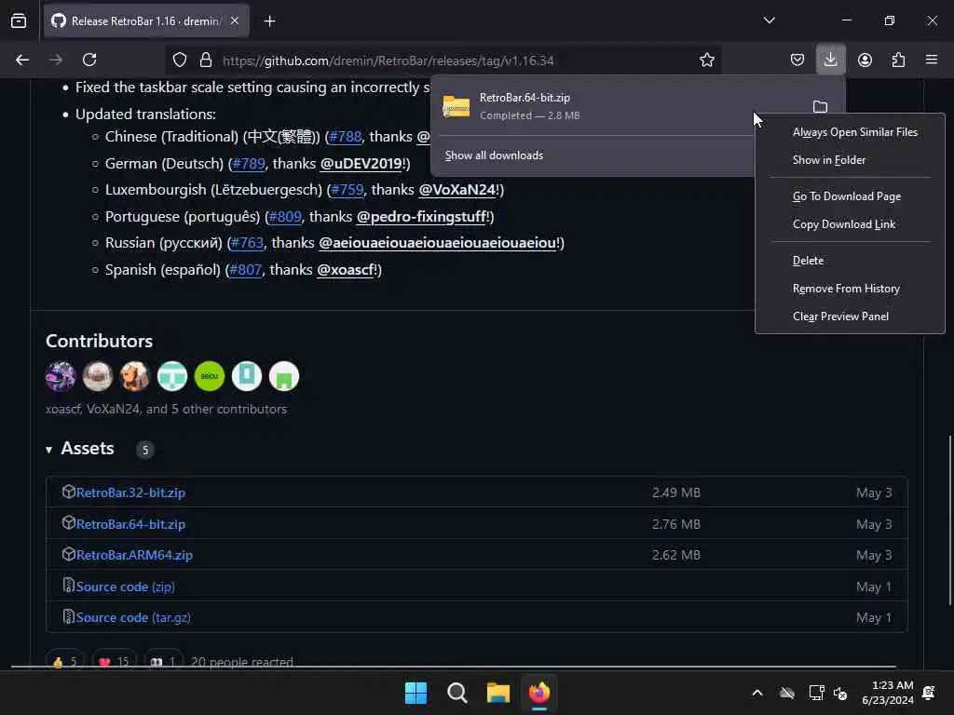This screenshot has width=954, height=715.
Task: Click the forward navigation arrow
Action: point(55,60)
